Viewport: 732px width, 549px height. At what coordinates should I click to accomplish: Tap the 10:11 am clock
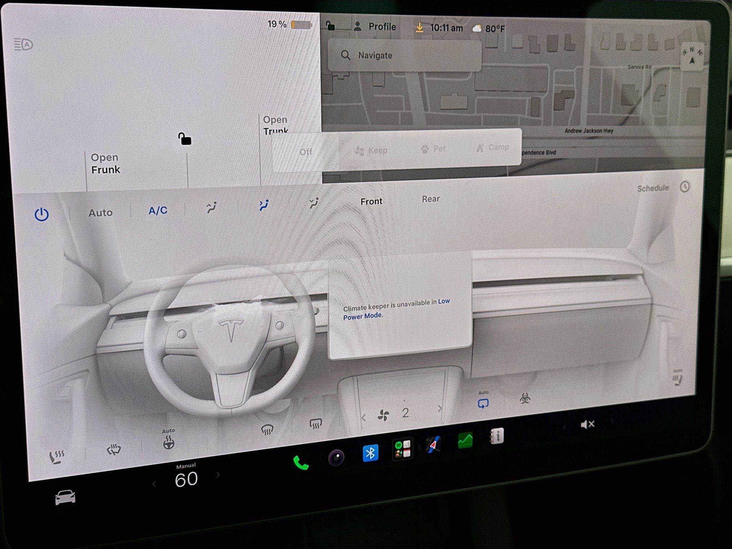(446, 28)
